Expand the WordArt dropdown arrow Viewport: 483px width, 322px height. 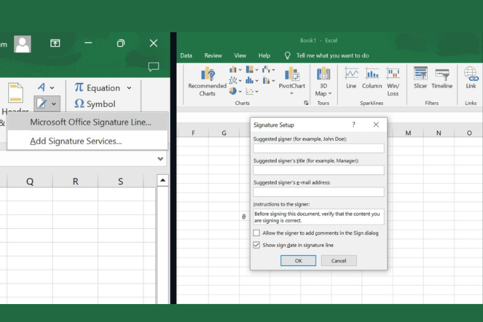tap(52, 88)
